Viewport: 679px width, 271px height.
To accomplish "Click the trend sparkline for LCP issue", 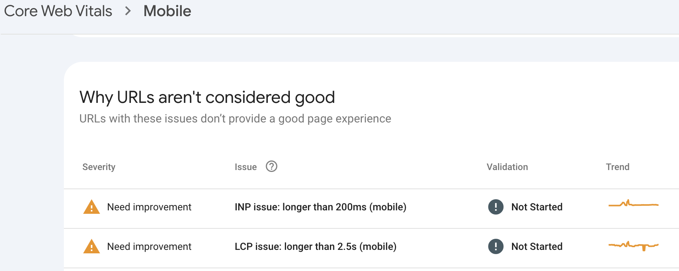I will (633, 245).
